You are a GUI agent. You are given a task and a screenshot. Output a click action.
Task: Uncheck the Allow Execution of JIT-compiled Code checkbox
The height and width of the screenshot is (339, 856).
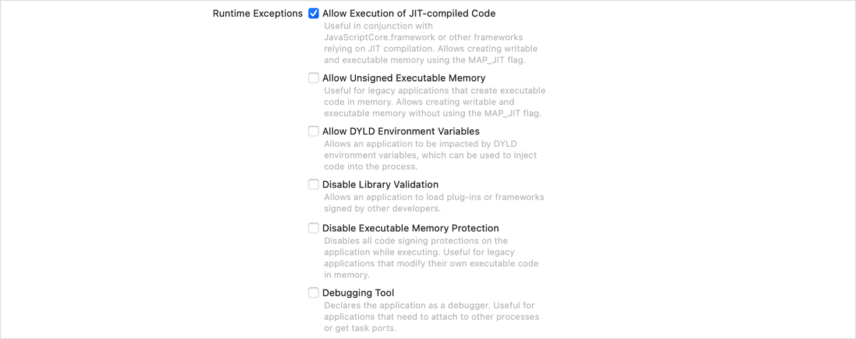coord(313,13)
